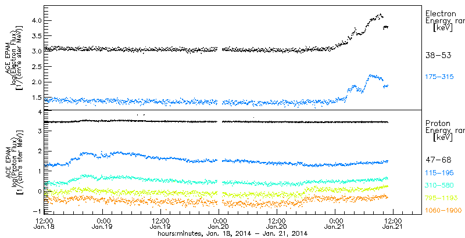Viewport: 465px width, 238px height.
Task: Click the orange 1060-1900 proton energy label
Action: click(443, 211)
